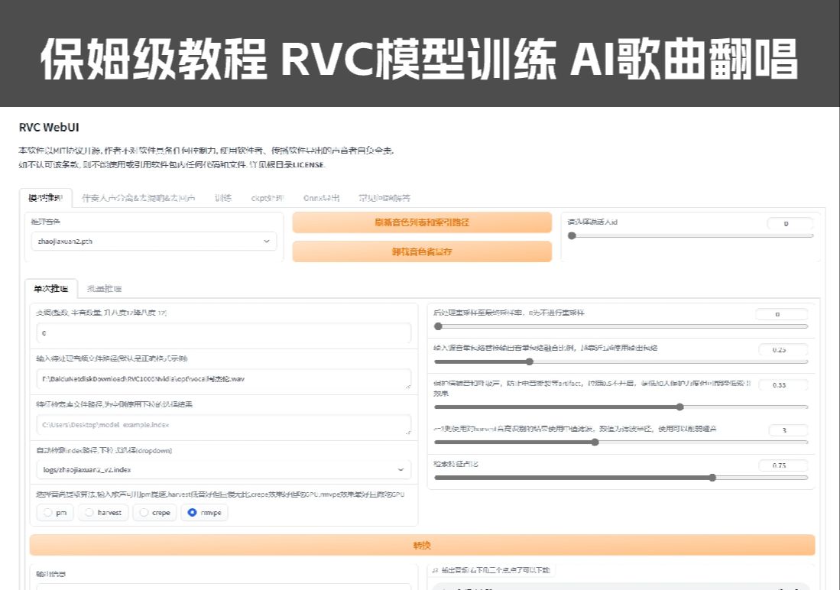This screenshot has height=590, width=840.
Task: Select the rmvpe pitch extraction option
Action: pyautogui.click(x=205, y=512)
